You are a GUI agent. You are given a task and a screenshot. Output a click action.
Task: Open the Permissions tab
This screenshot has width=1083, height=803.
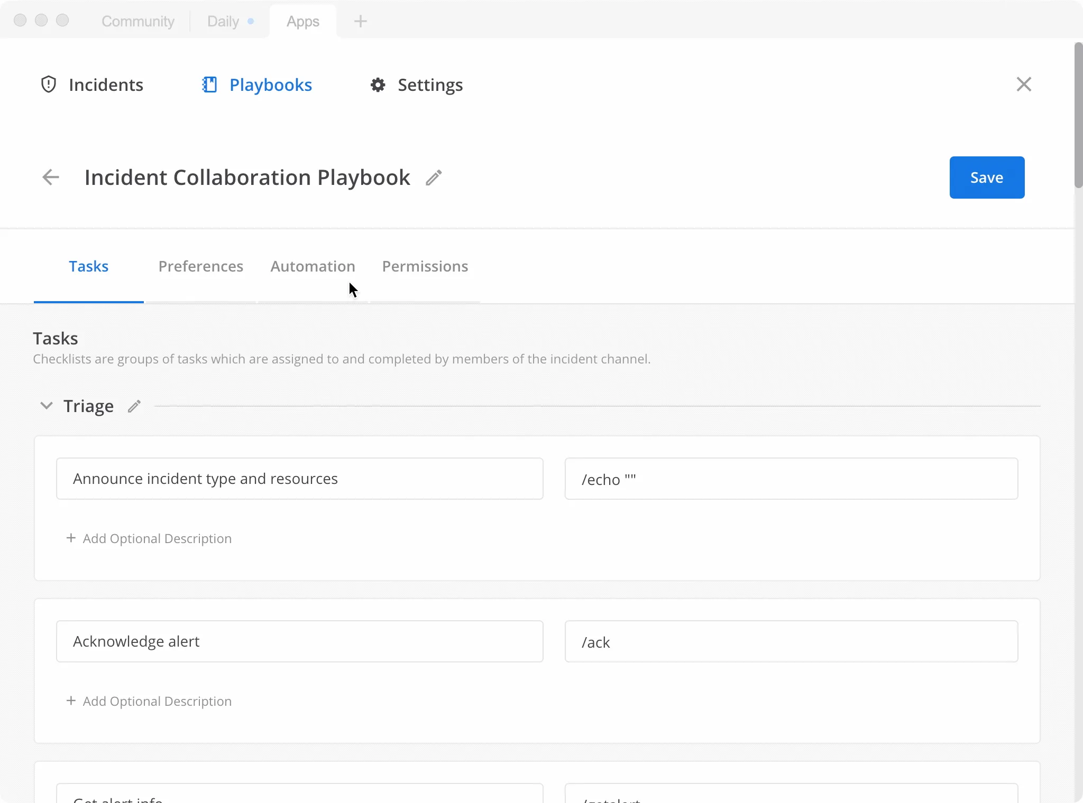tap(425, 266)
